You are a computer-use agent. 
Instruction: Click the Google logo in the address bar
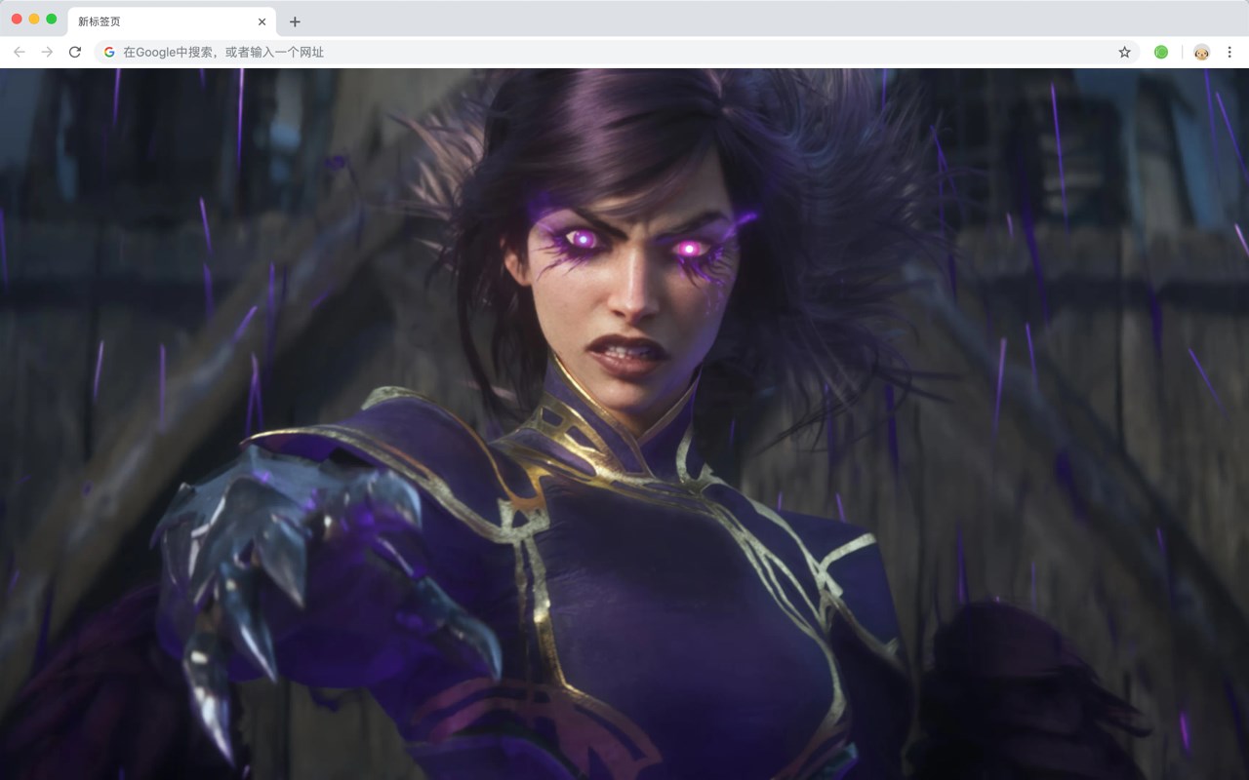(x=109, y=52)
